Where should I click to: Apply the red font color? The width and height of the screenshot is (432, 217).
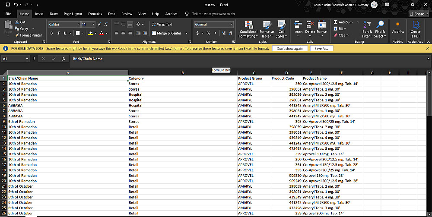point(102,33)
